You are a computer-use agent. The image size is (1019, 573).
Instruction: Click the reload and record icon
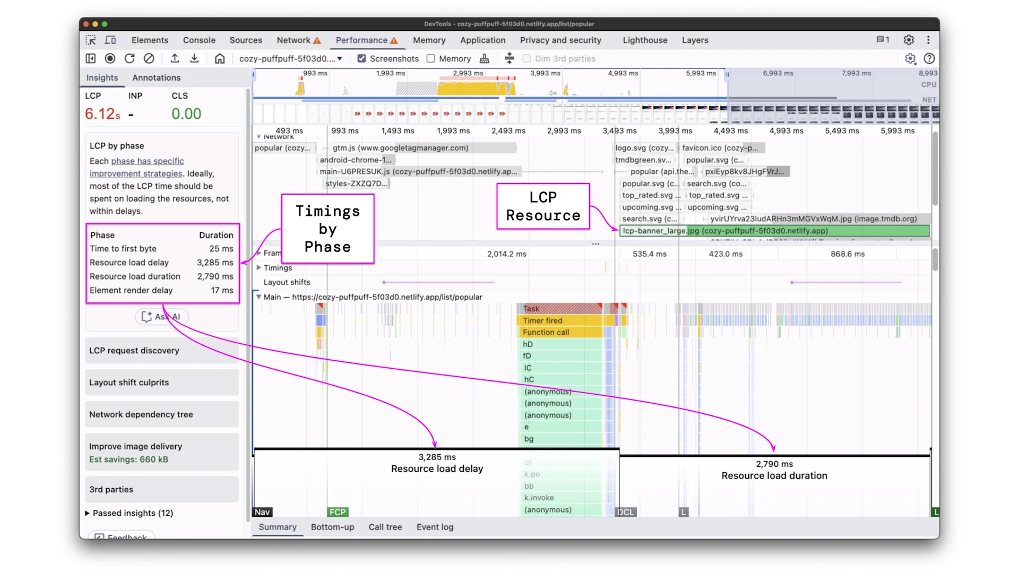click(129, 58)
